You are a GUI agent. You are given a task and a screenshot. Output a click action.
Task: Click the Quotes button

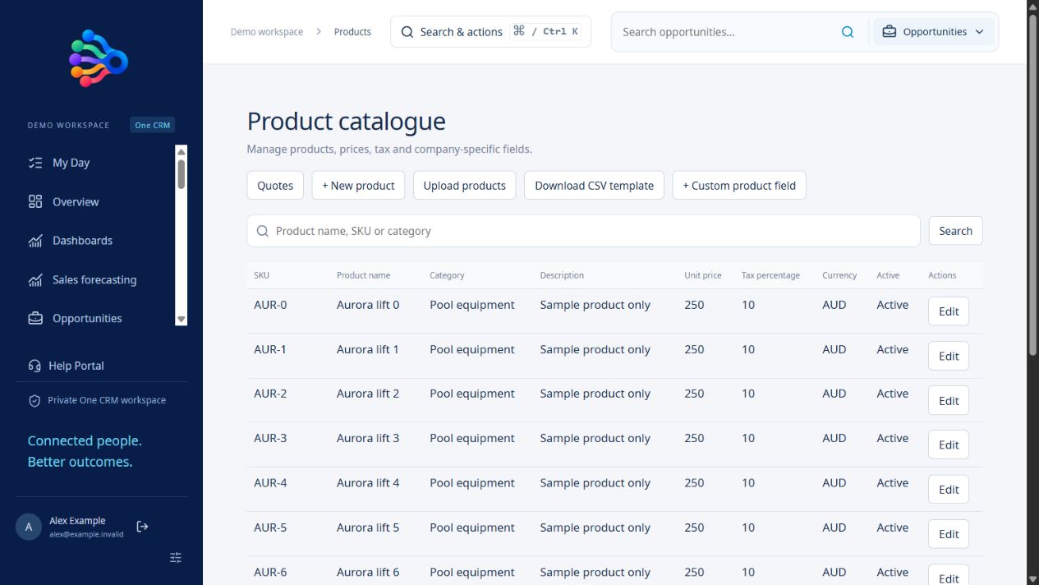(275, 186)
